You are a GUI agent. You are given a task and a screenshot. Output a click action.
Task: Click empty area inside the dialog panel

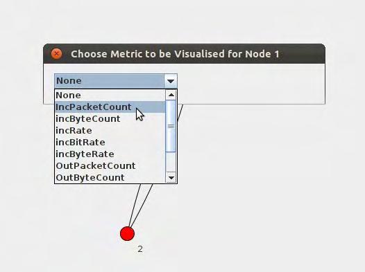[x=251, y=84]
